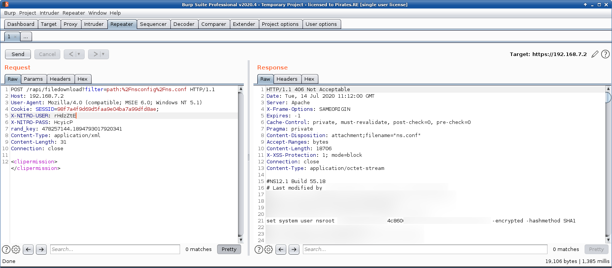Click the edit target pencil icon
This screenshot has height=268, width=612.
(595, 54)
